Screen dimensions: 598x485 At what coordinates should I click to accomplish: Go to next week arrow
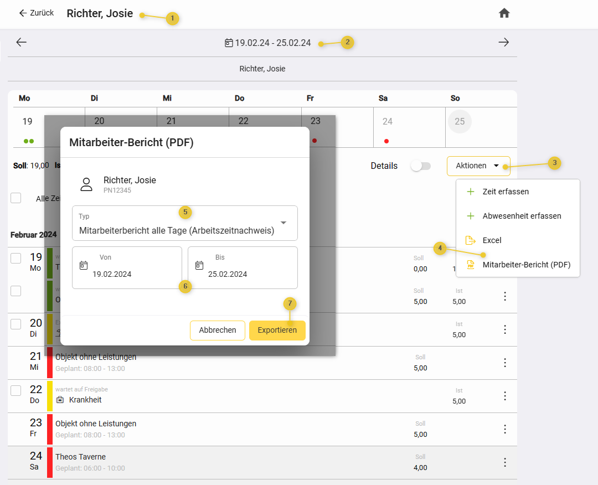[503, 42]
